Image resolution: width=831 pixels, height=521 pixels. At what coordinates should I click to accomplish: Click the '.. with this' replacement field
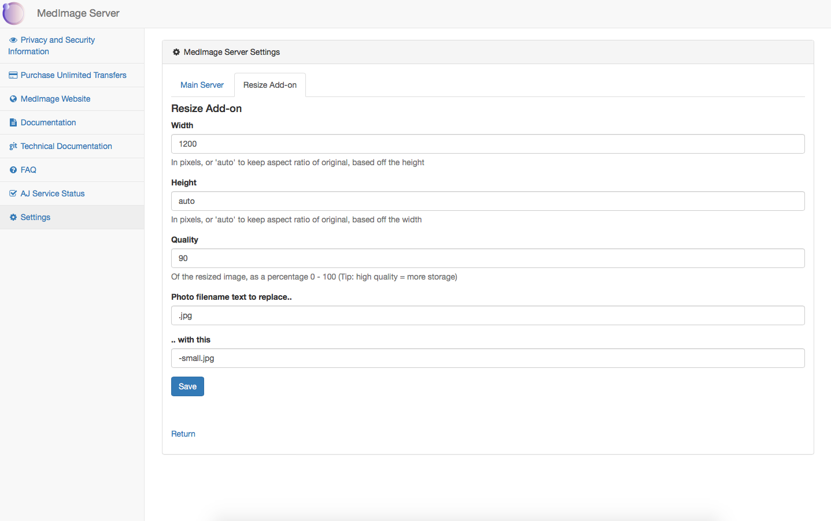tap(488, 358)
